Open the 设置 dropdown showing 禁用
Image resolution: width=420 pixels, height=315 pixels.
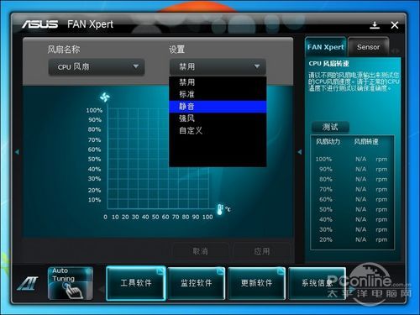218,67
